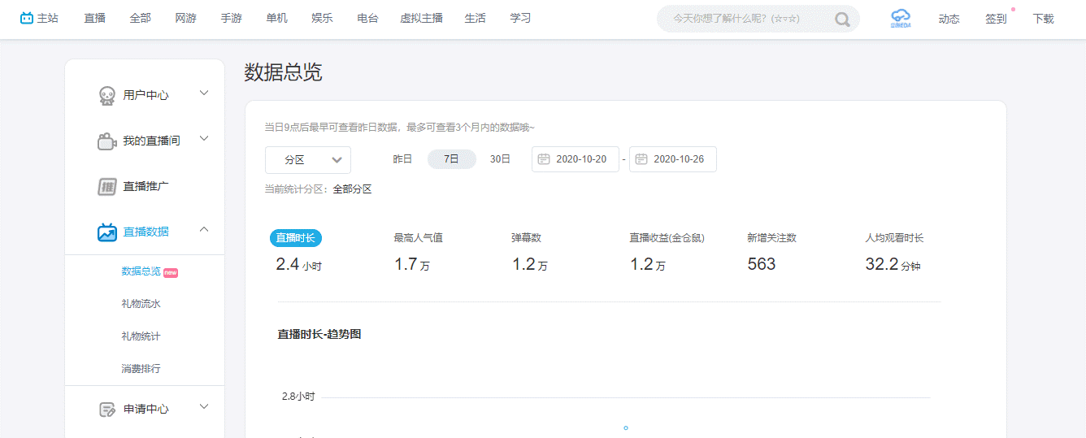Click the 申请中心 form icon

(x=106, y=409)
